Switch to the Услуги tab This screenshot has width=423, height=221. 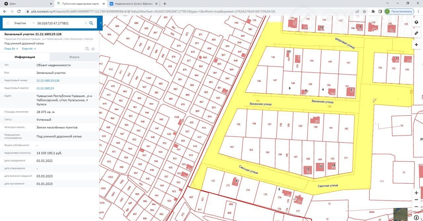click(x=74, y=57)
